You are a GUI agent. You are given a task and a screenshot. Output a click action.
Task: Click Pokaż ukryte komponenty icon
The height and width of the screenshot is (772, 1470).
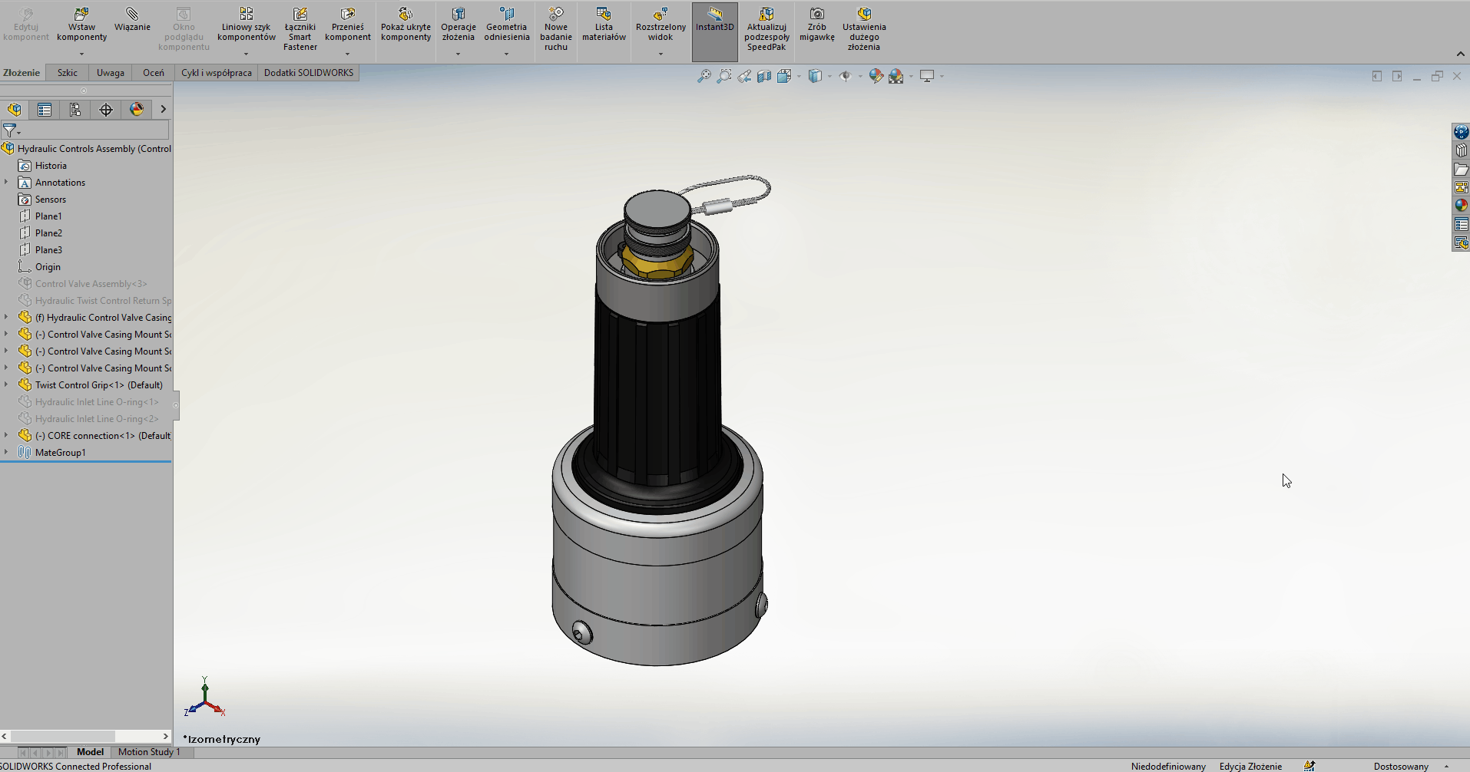[x=406, y=15]
